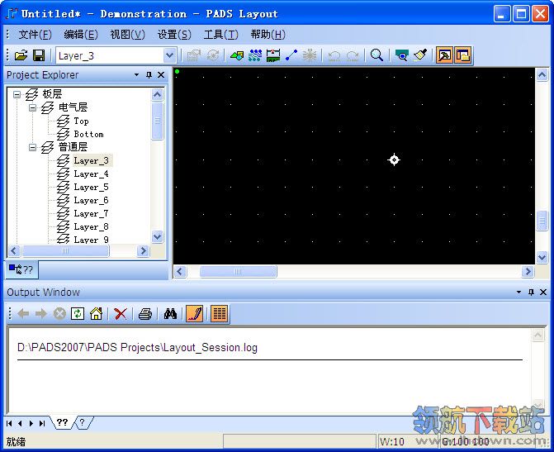Click first-tab navigation arrow at bottom
This screenshot has height=452, width=554.
9,423
